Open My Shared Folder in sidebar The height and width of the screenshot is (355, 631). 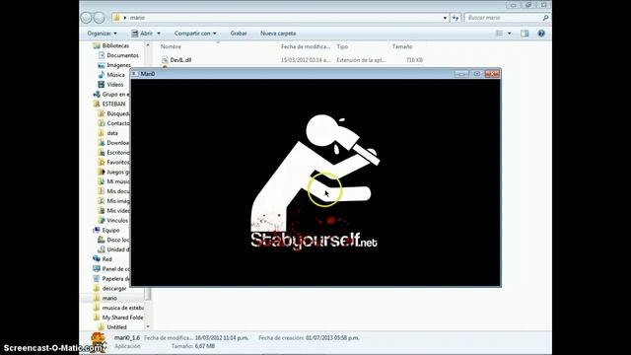coord(122,318)
